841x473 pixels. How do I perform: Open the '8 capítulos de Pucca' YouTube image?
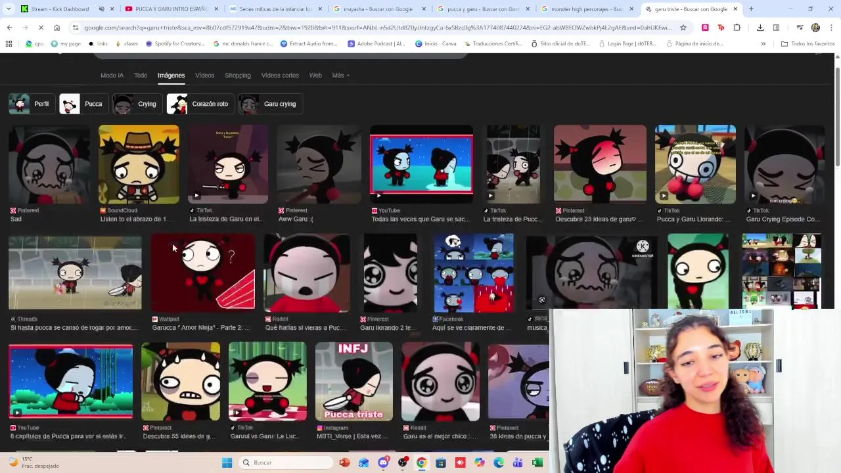(70, 381)
